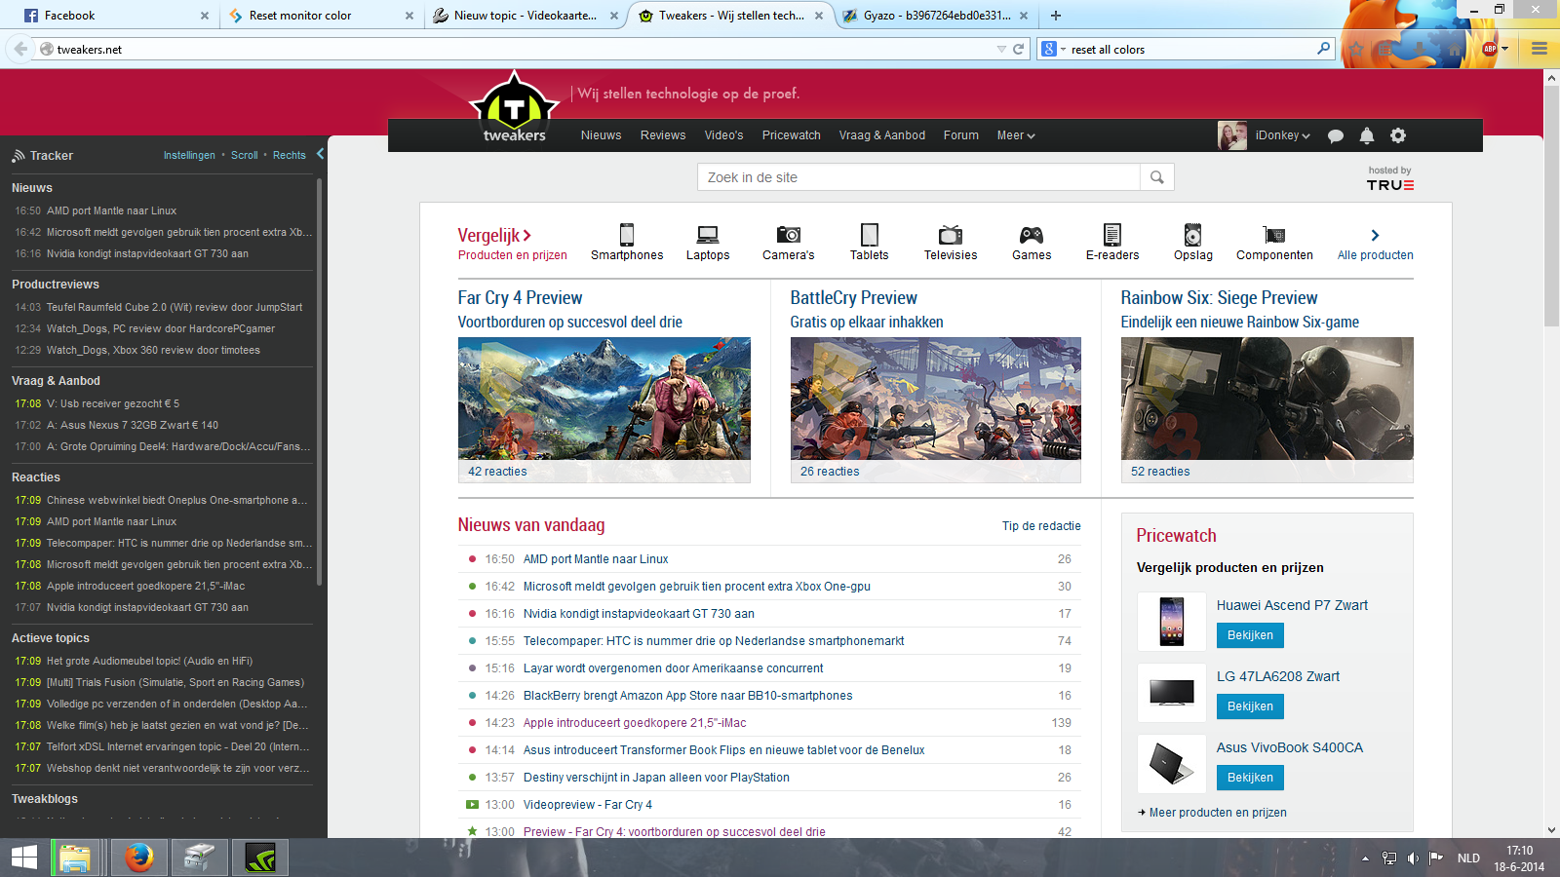
Task: Click Bekijken for LG 47LA6208 Zwart
Action: click(1250, 706)
